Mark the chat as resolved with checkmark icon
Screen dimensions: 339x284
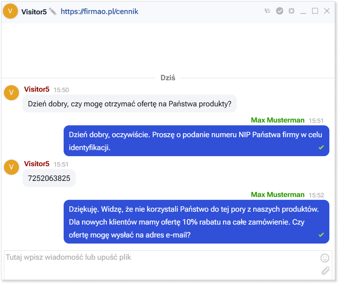tap(280, 11)
